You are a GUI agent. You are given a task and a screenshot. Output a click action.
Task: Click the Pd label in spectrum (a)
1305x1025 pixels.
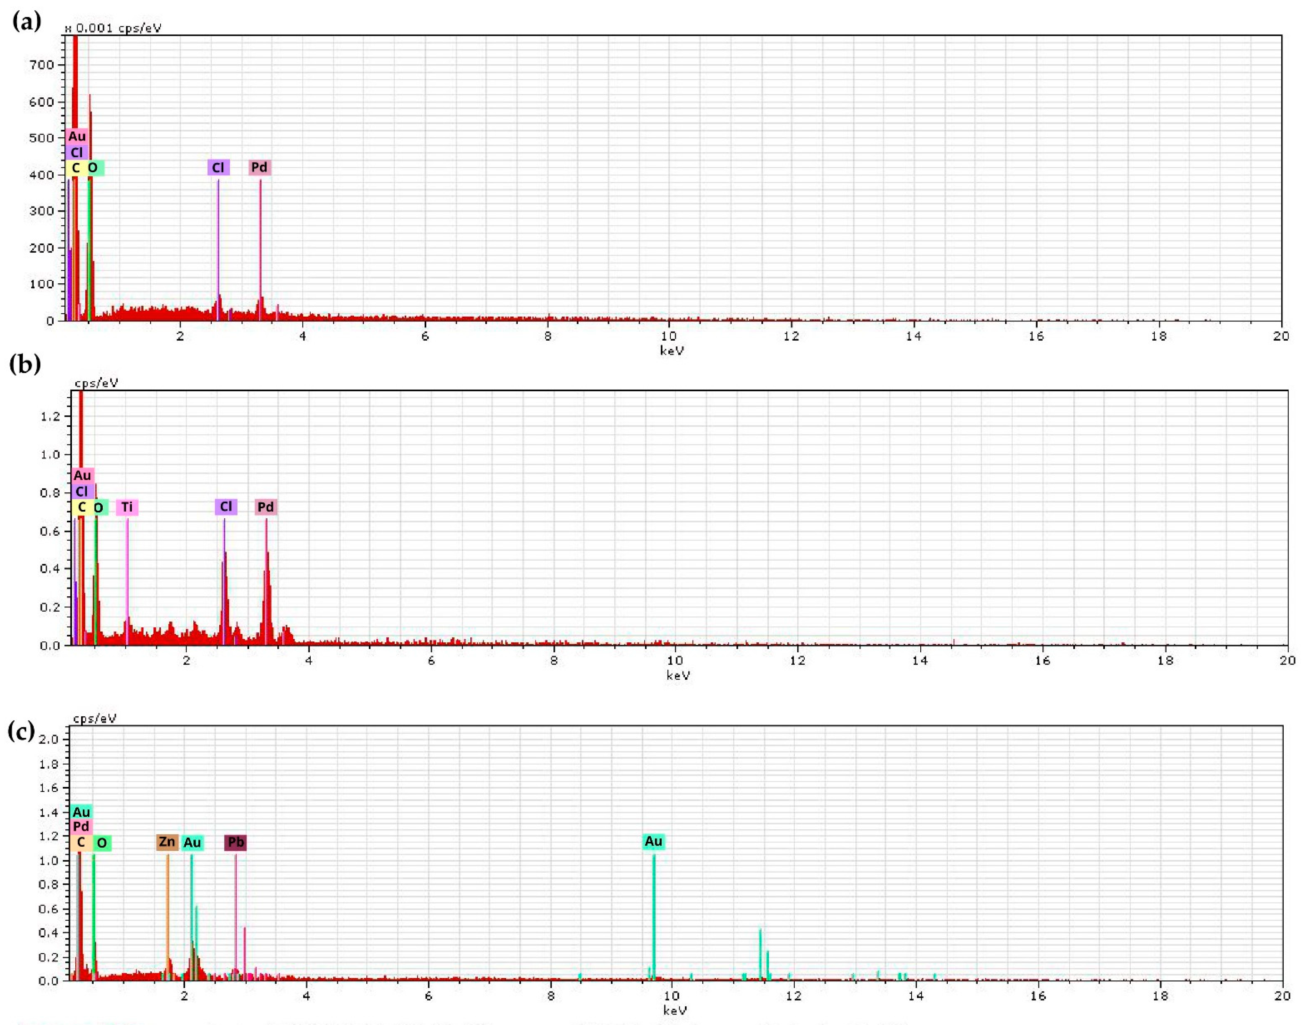[x=259, y=168]
